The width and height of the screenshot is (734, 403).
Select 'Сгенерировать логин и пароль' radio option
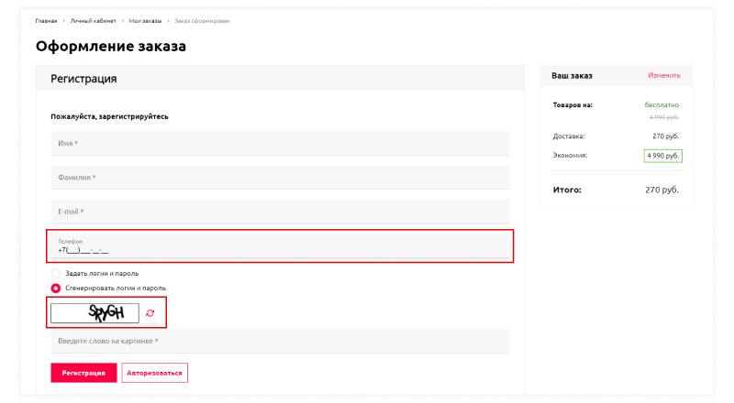coord(56,288)
